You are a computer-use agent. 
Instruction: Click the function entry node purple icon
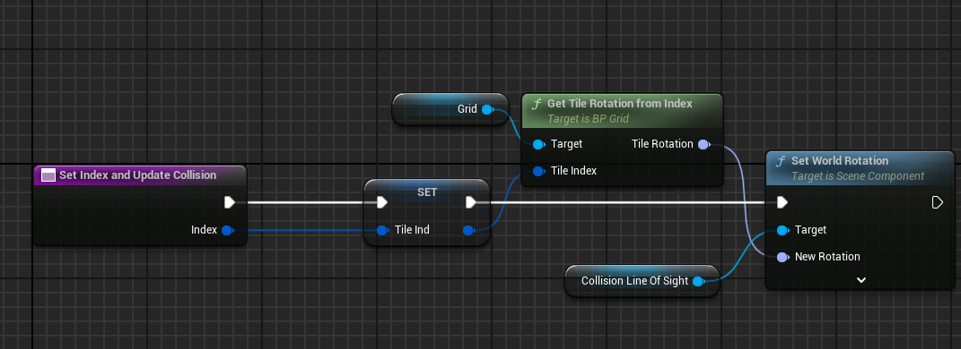(x=48, y=175)
